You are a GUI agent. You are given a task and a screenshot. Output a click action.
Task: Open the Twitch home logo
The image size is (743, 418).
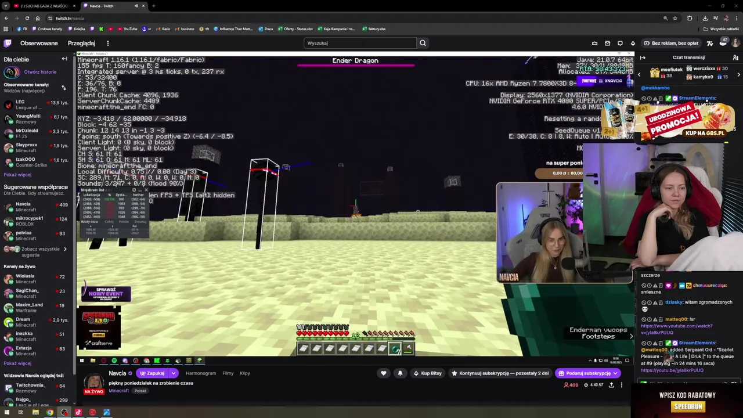8,43
